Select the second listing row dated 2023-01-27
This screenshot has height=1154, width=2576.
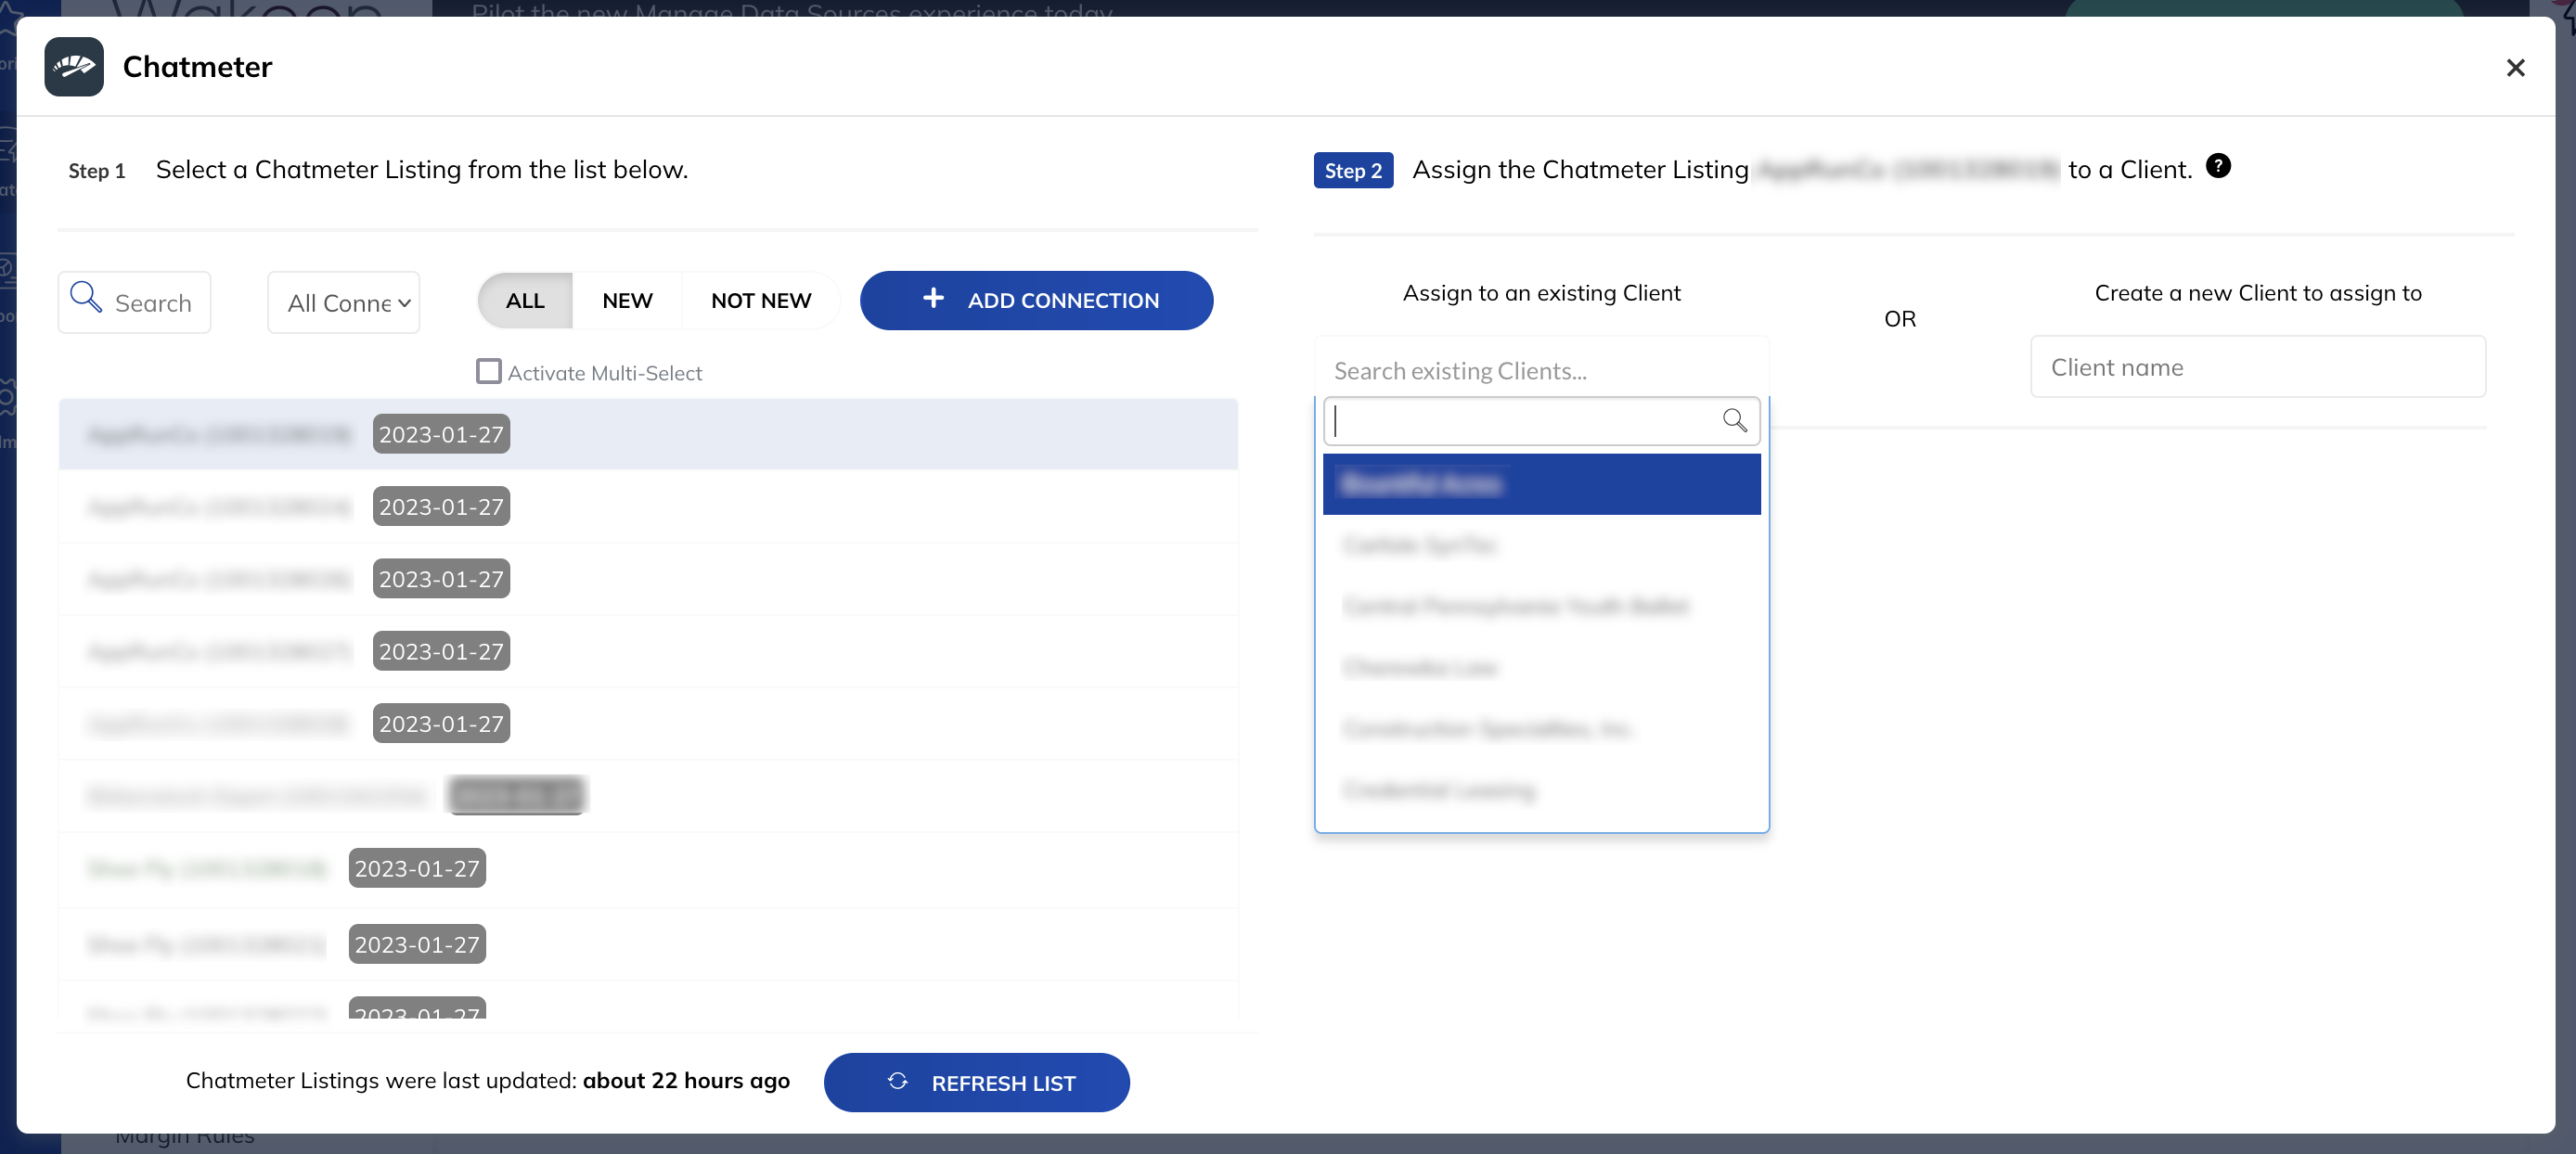click(648, 507)
